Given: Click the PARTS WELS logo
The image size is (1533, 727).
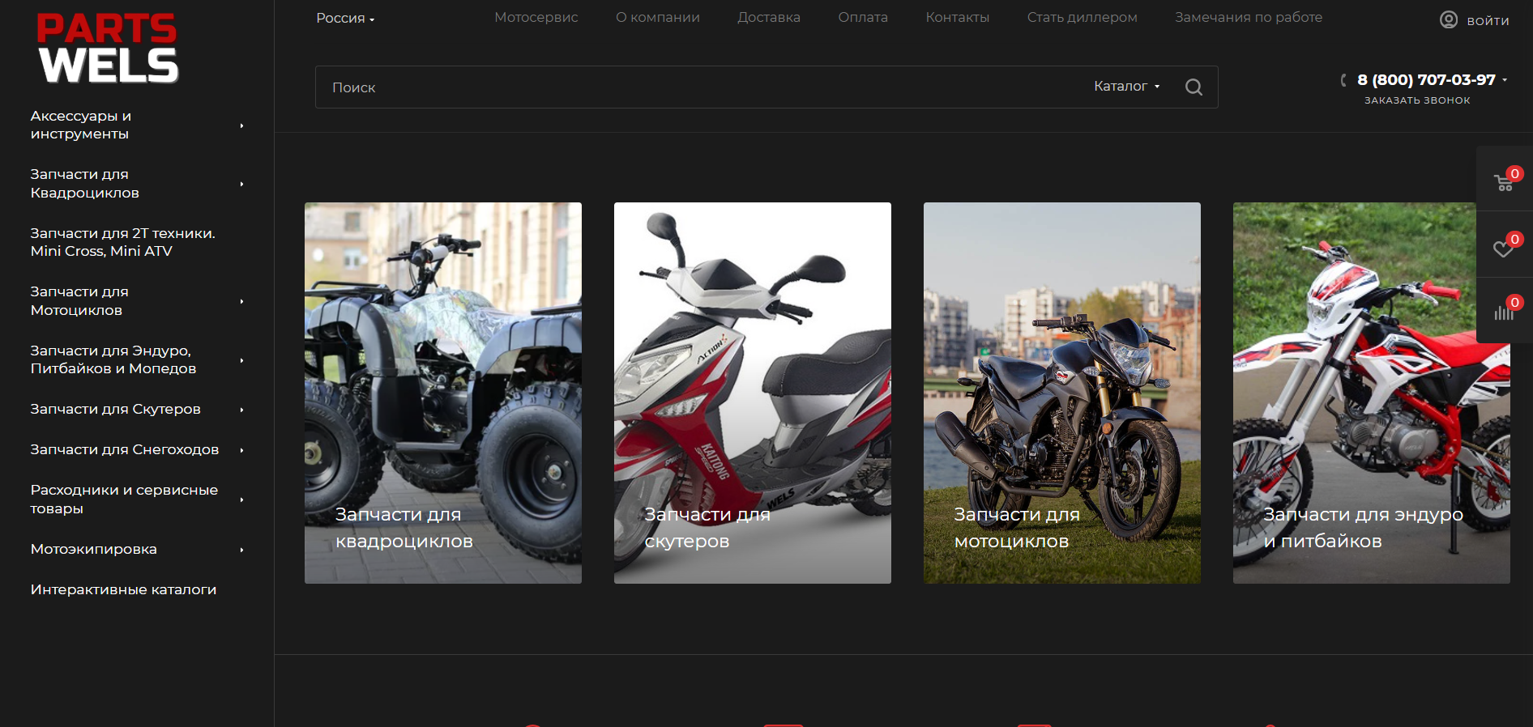Looking at the screenshot, I should tap(107, 49).
